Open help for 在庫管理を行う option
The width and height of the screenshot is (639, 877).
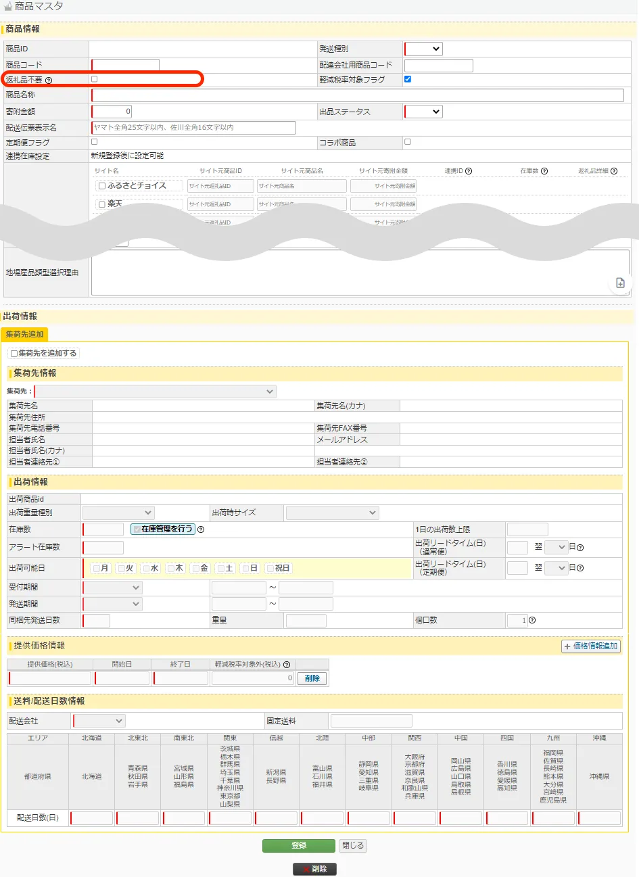click(x=201, y=529)
